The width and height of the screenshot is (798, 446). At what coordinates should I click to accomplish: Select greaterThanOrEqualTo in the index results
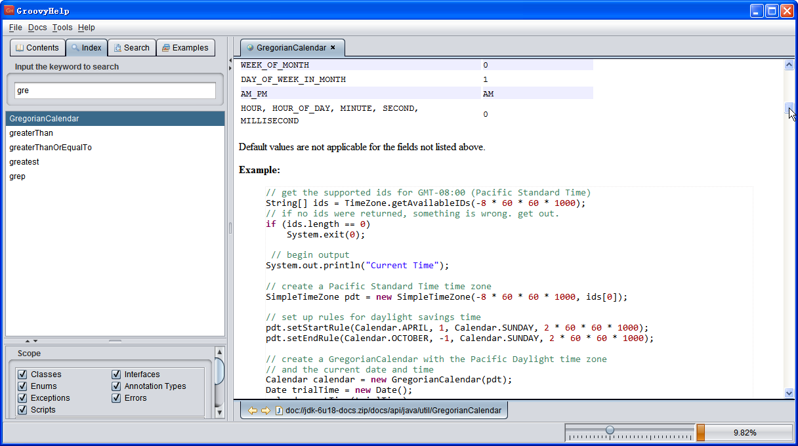[x=115, y=148]
